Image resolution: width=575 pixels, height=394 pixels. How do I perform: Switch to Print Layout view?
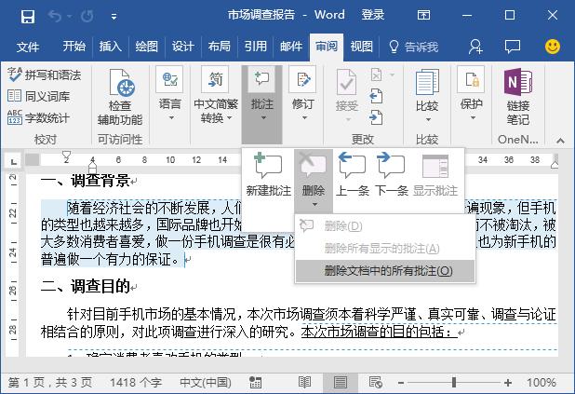340,383
